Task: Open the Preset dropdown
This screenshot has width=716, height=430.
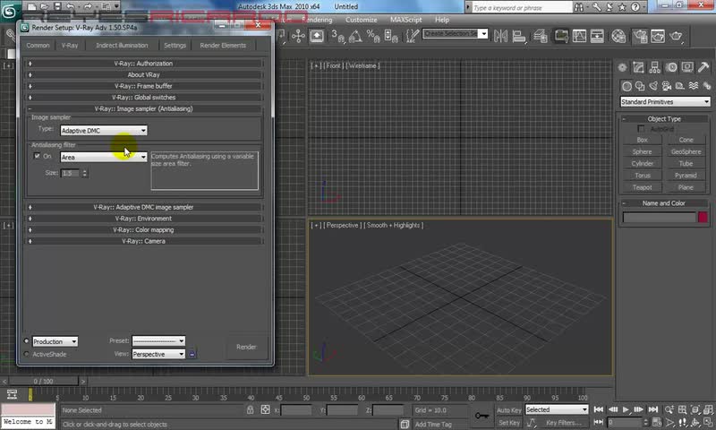Action: (158, 341)
